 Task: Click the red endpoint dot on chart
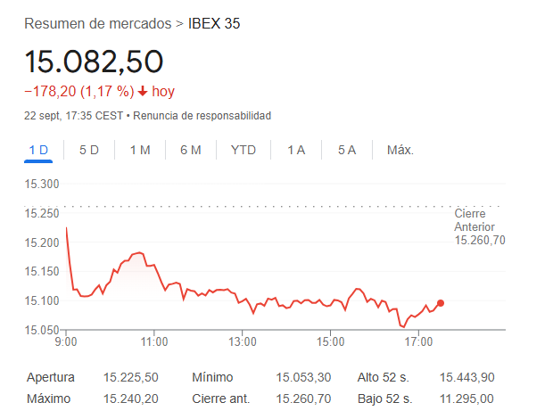coord(441,303)
